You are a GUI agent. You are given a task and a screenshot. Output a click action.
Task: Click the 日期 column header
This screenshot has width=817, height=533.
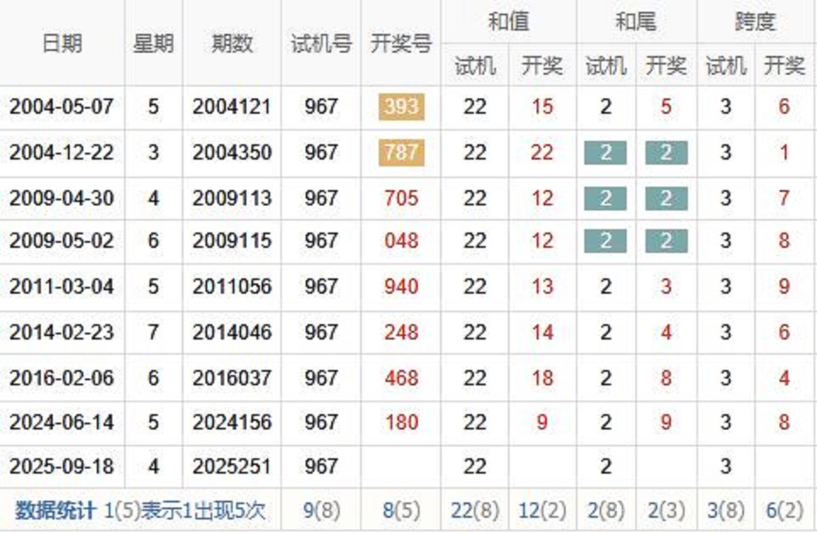(x=62, y=43)
